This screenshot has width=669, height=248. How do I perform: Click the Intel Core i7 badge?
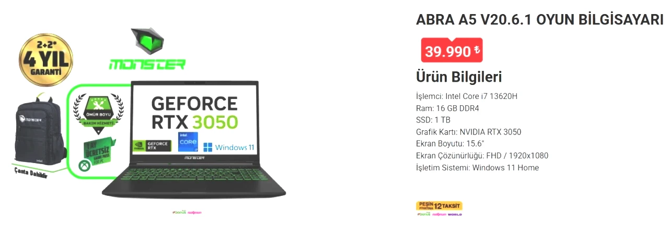click(188, 142)
